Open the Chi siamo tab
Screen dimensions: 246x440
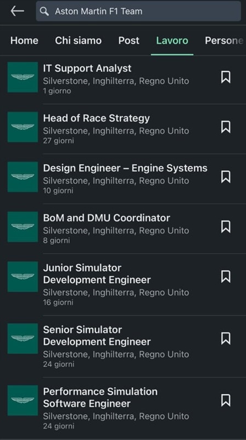point(78,40)
